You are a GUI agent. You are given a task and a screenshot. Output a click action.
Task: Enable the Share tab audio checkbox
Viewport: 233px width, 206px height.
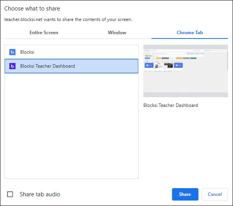[x=10, y=194]
